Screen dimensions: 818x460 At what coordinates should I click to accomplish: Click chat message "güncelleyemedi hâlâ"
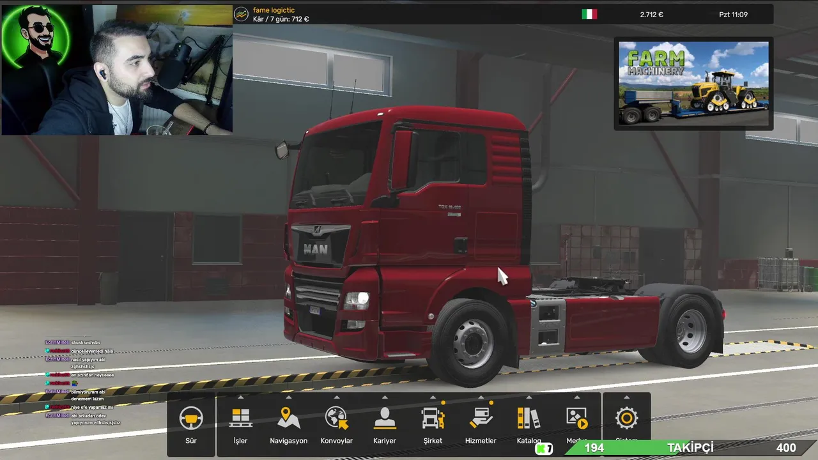pos(91,351)
